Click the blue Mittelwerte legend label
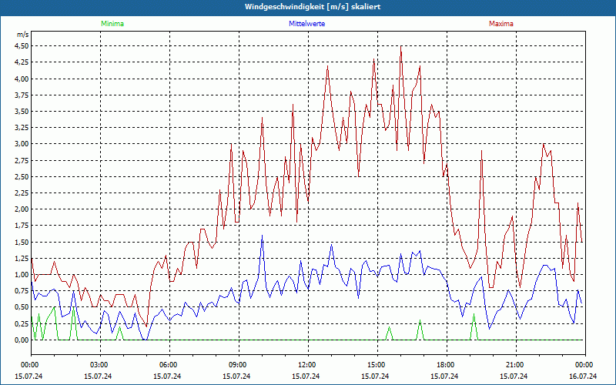Screen dimensions: 616x385 [306, 24]
